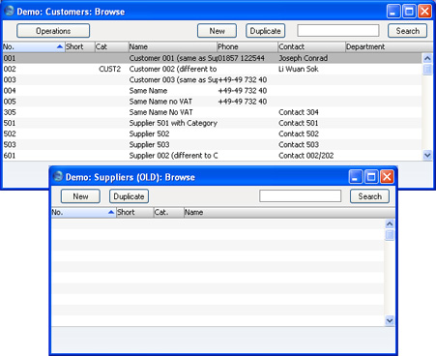Select row Supplier 002 (different to C

coord(212,156)
